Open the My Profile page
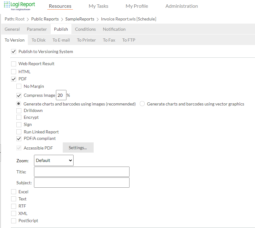The width and height of the screenshot is (255, 228). (x=137, y=6)
